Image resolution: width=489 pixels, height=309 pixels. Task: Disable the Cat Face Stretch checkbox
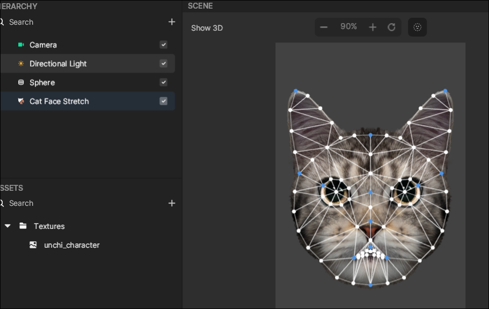coord(163,101)
